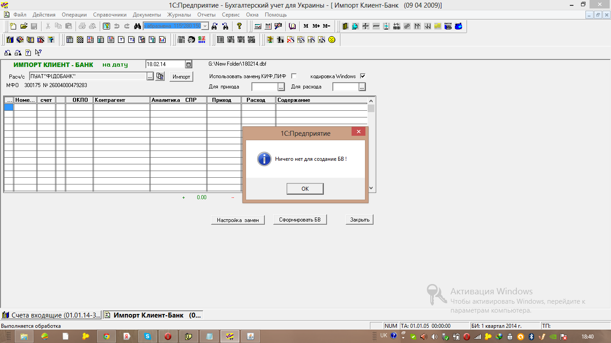611x343 pixels.
Task: Click the yellow smiley face toolbar icon
Action: click(x=331, y=40)
